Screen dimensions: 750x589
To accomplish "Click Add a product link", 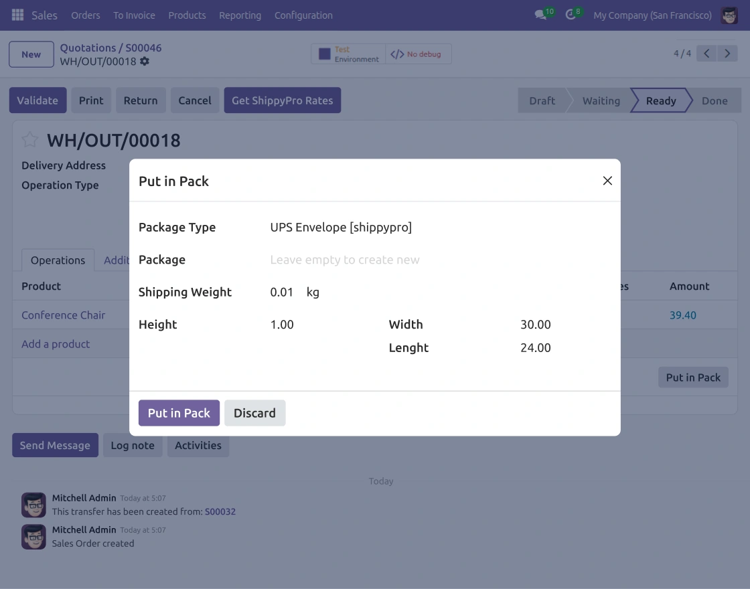I will 56,344.
